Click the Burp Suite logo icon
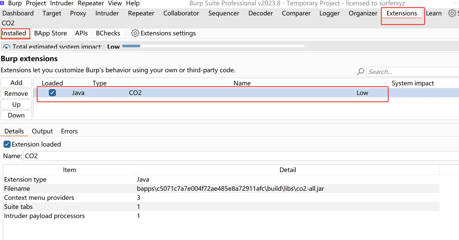The width and height of the screenshot is (459, 240). tap(2, 3)
